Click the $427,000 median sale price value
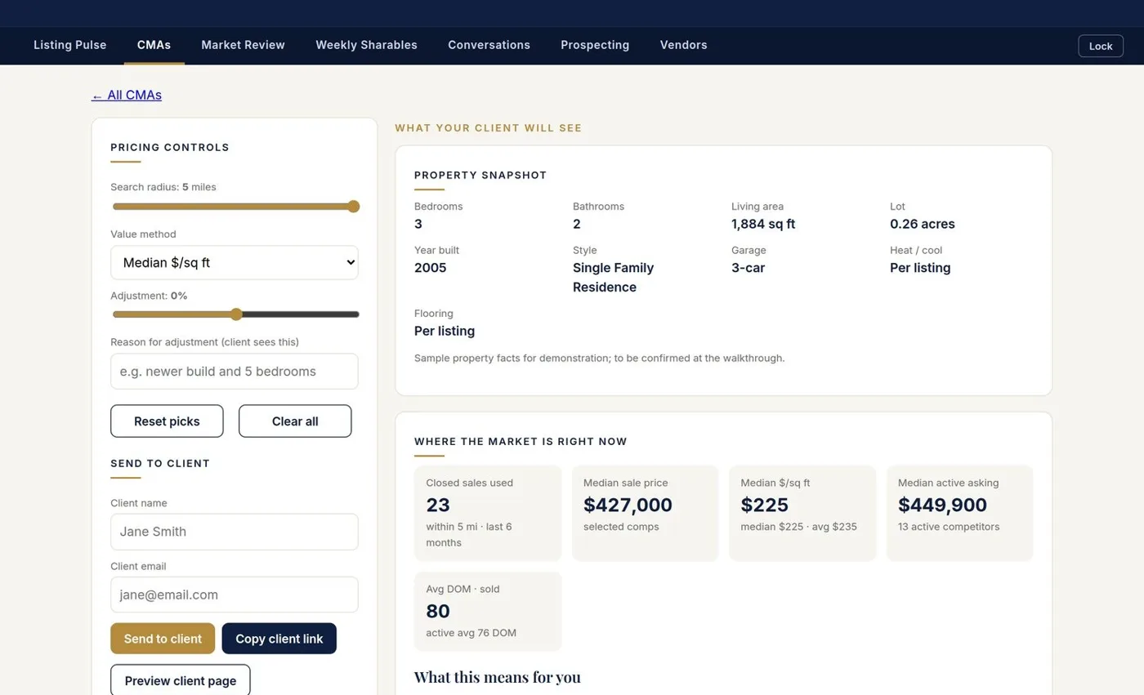This screenshot has width=1144, height=695. tap(628, 505)
